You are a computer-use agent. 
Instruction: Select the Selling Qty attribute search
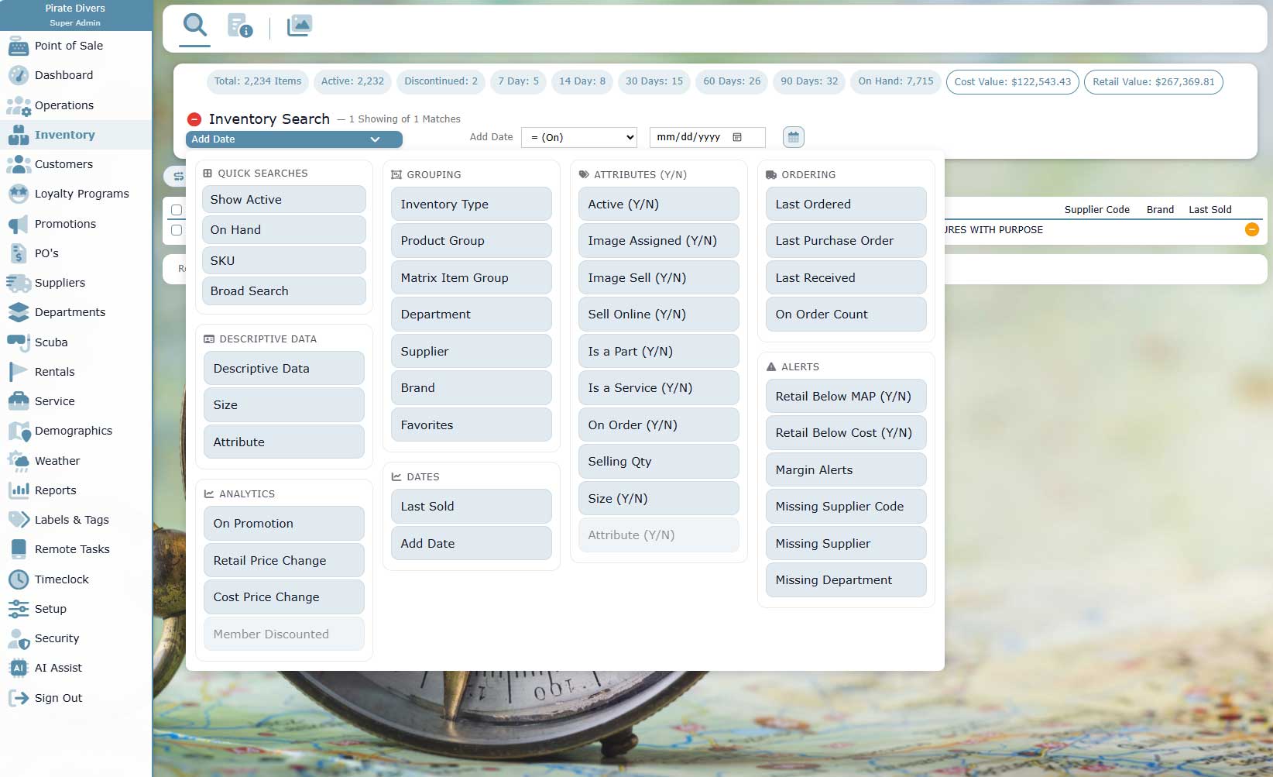coord(659,462)
